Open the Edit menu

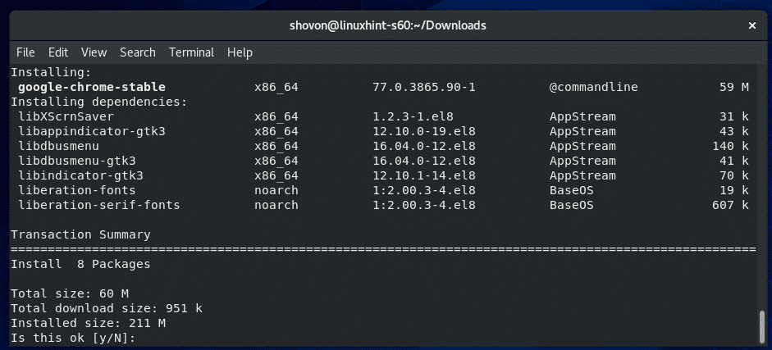(x=57, y=52)
